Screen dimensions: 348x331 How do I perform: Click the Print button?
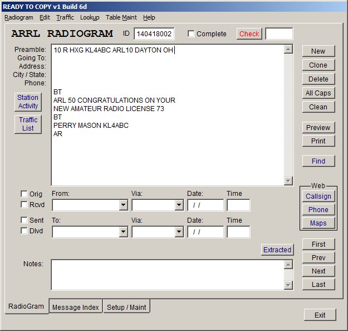[318, 141]
